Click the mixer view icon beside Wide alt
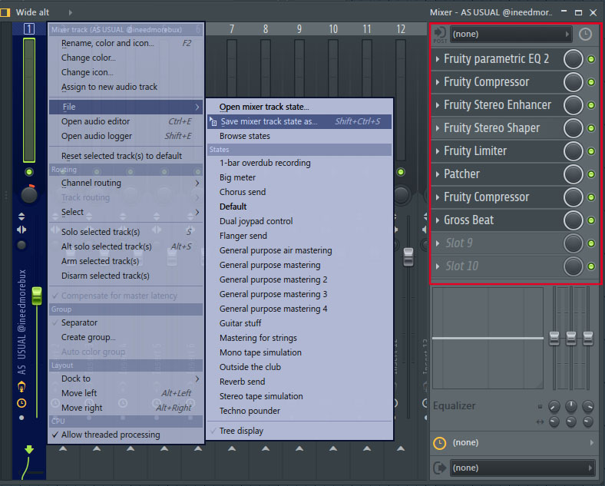The image size is (605, 486). pyautogui.click(x=5, y=12)
